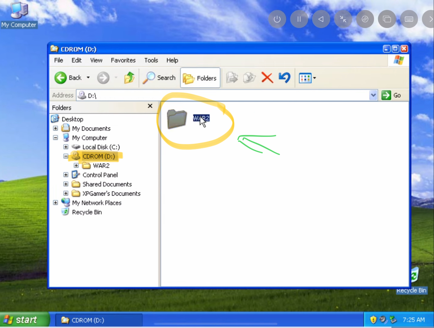This screenshot has height=328, width=434.
Task: Open the Views dropdown button
Action: pyautogui.click(x=307, y=78)
